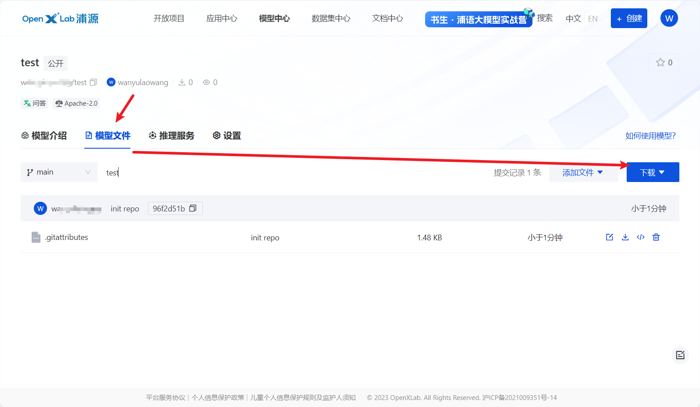Expand the main branch dropdown

pos(59,172)
